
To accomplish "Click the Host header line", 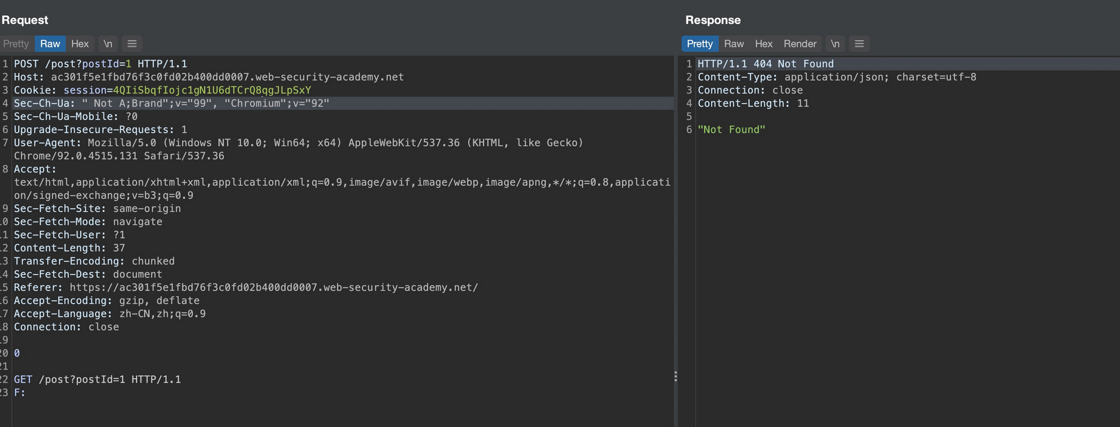I will coord(209,77).
